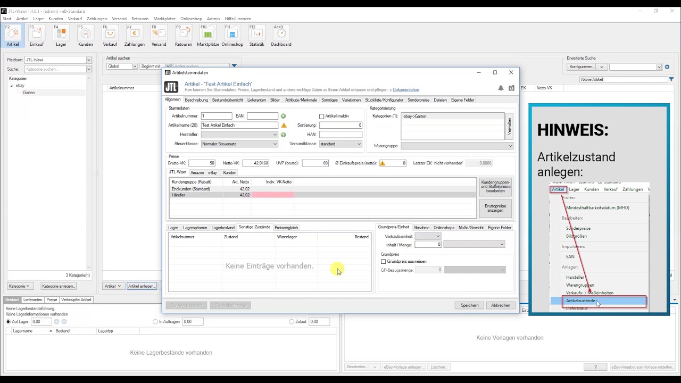Click filter funnel icon beside Aktive Artikel
Image resolution: width=681 pixels, height=383 pixels.
point(671,79)
